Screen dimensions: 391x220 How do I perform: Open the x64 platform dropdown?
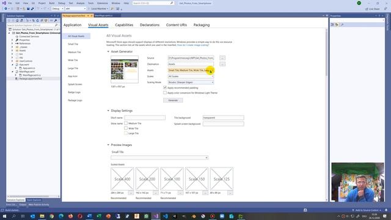tap(76, 9)
